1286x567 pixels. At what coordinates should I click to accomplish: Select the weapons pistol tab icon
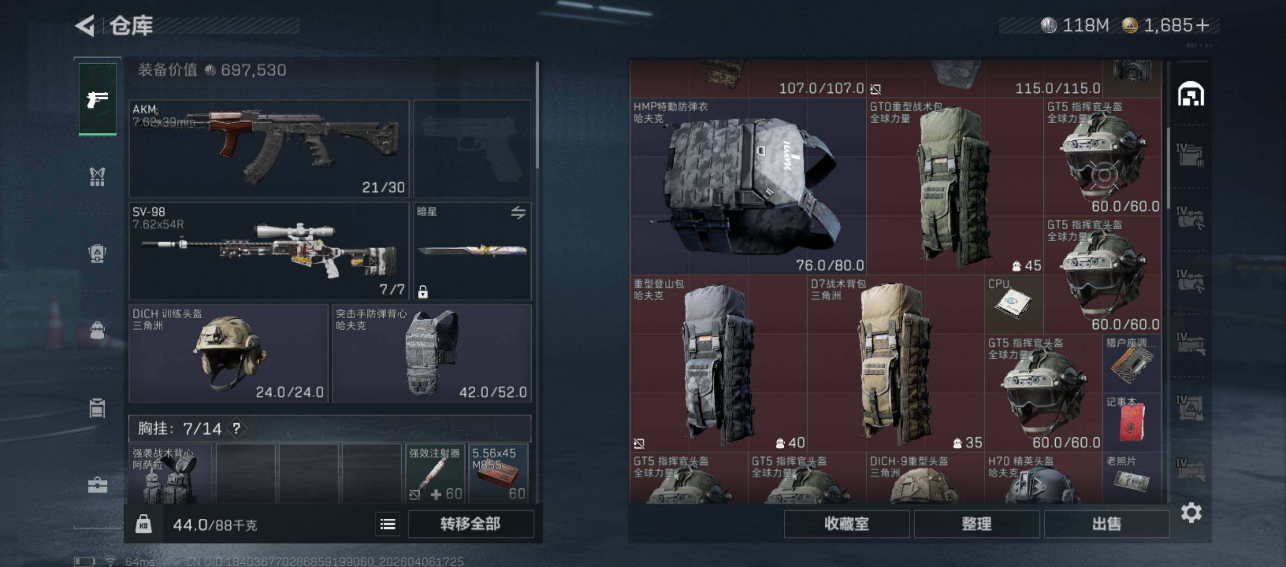pos(97,99)
